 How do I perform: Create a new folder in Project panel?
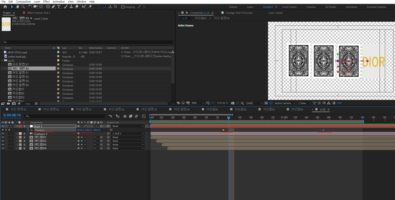click(8, 103)
